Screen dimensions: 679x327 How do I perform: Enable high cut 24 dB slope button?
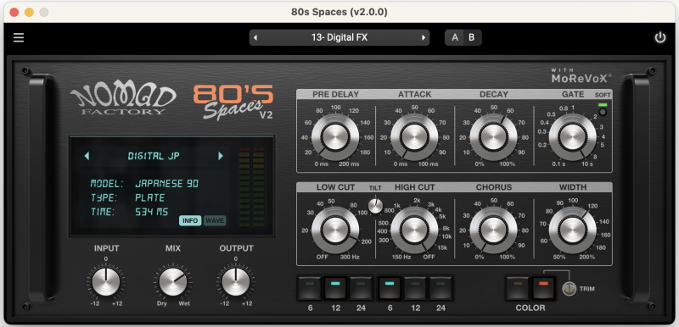click(441, 288)
